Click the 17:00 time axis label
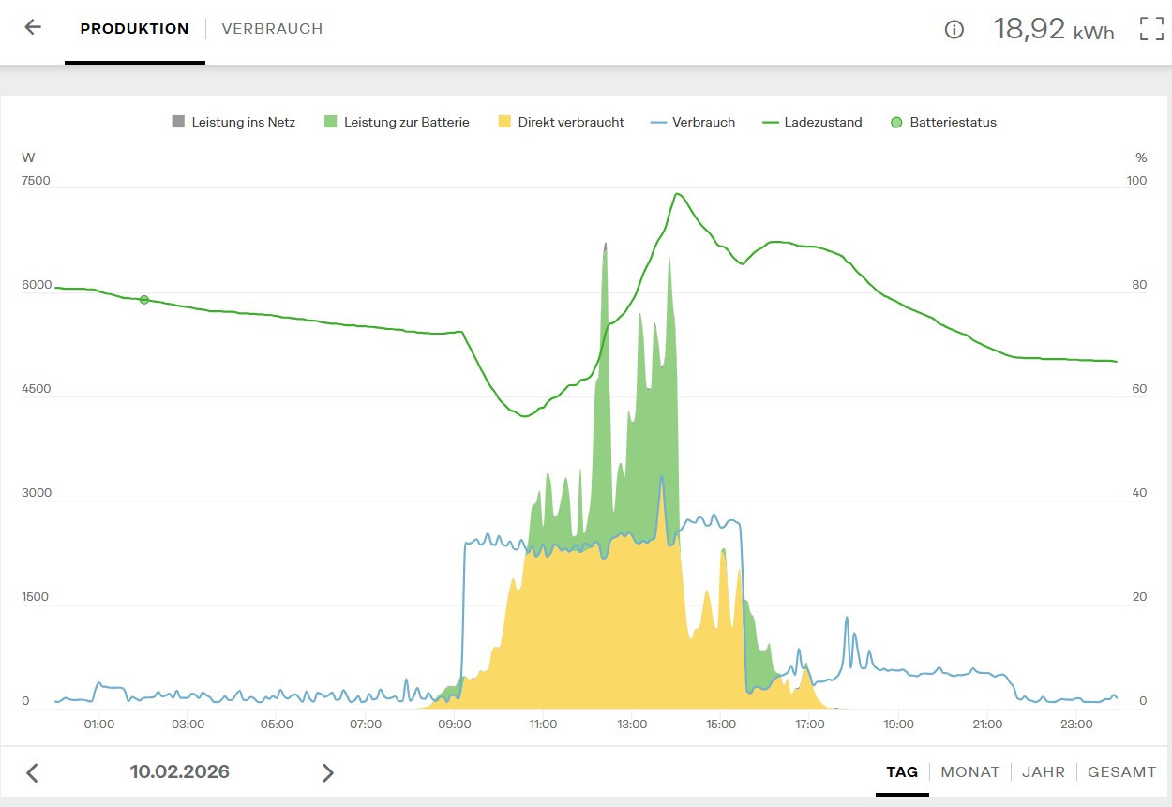 [x=810, y=725]
